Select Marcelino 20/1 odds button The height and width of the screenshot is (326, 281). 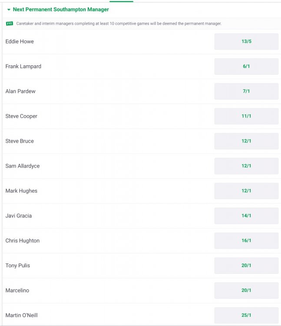tap(246, 290)
